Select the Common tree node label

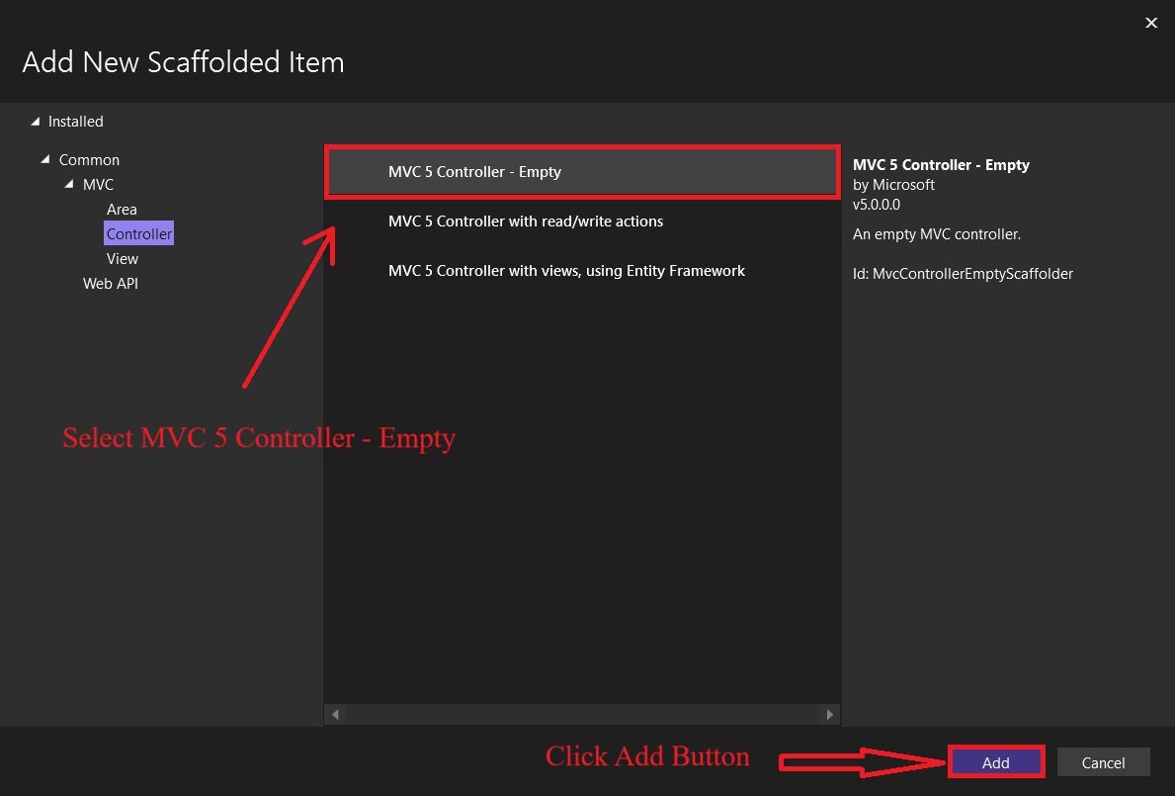tap(89, 160)
